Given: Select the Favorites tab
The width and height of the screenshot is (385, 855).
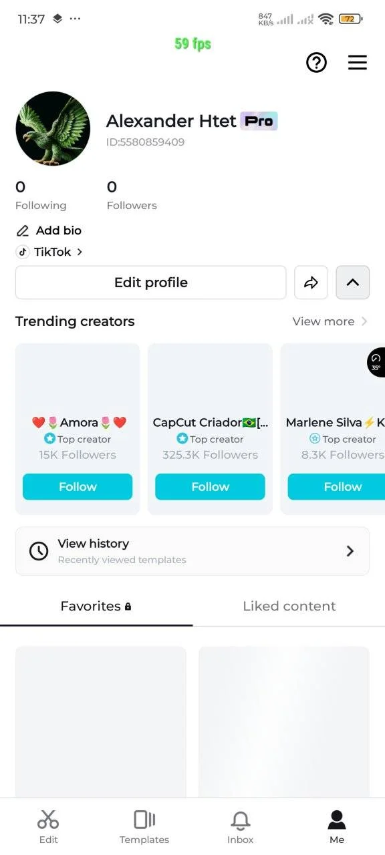Looking at the screenshot, I should point(96,607).
